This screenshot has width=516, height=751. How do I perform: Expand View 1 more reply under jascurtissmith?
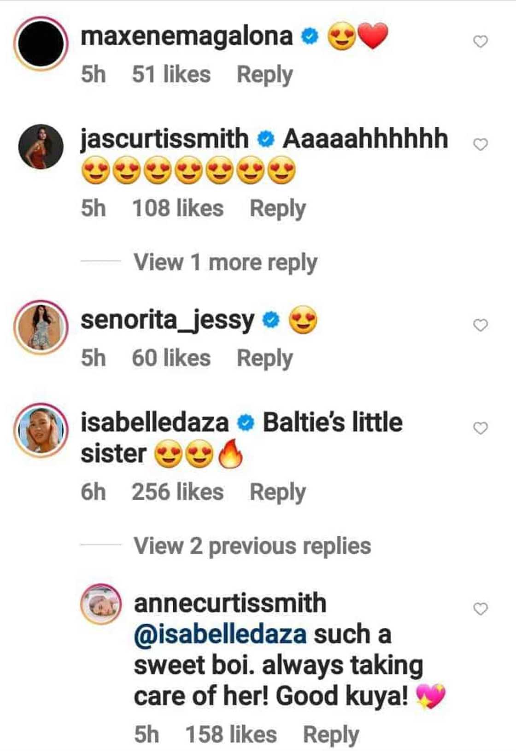[226, 262]
